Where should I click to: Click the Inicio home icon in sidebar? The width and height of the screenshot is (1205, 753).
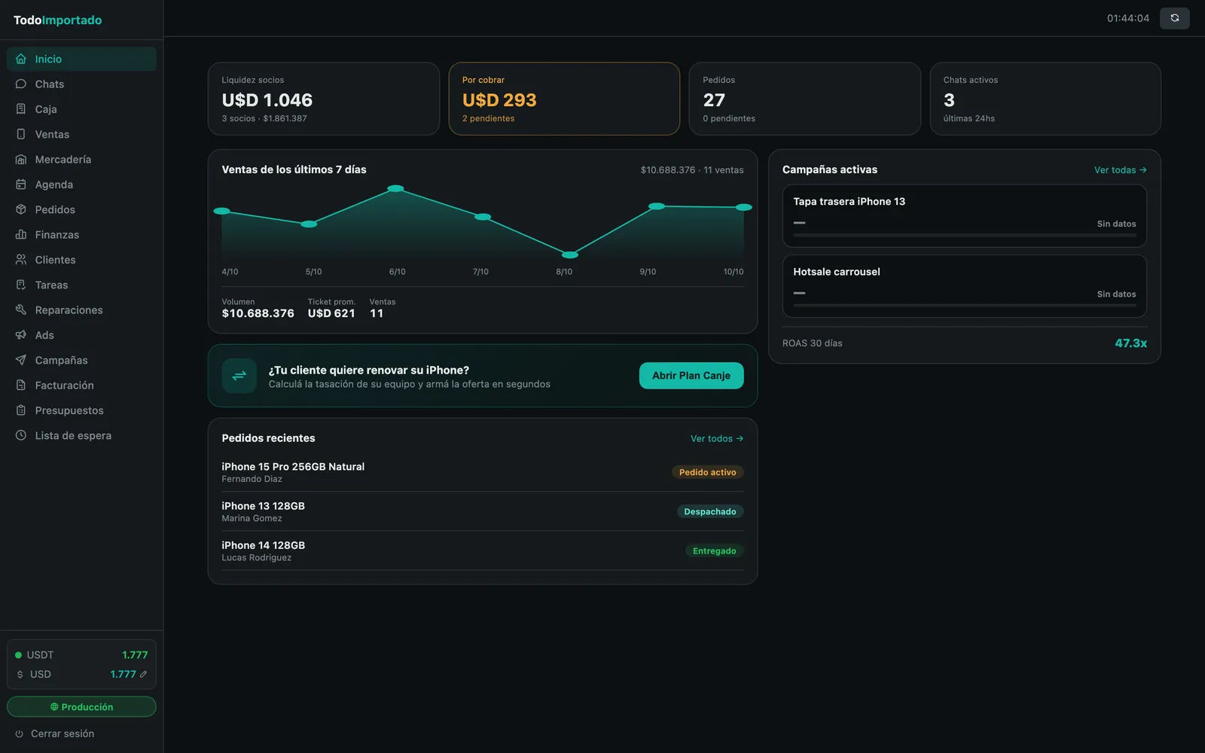tap(21, 59)
